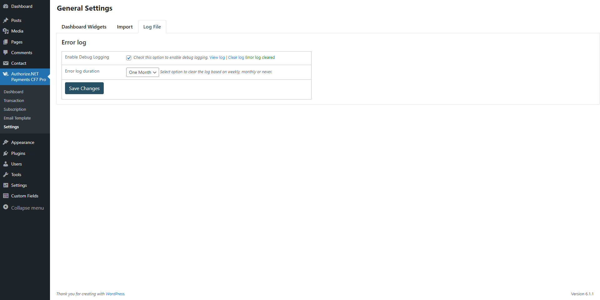600x300 pixels.
Task: Open the View log link
Action: pos(217,58)
